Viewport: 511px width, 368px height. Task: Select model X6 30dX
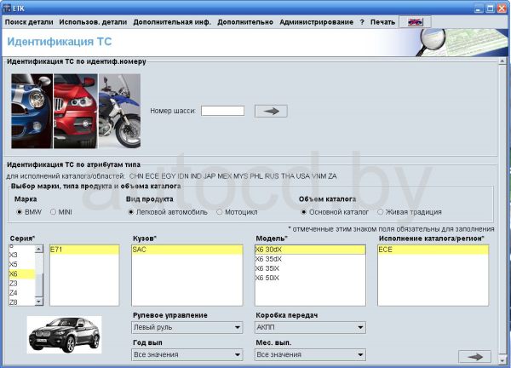[310, 250]
